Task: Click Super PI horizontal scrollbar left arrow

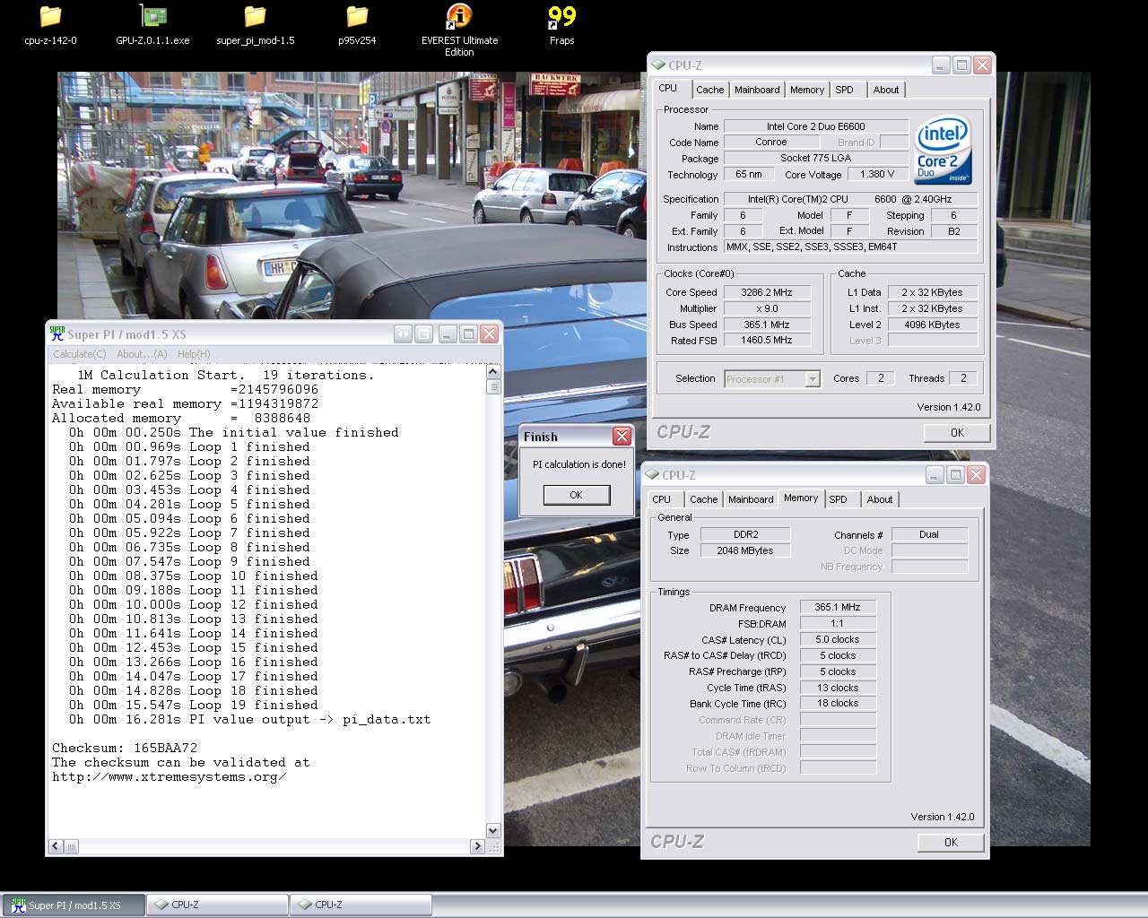Action: point(57,845)
